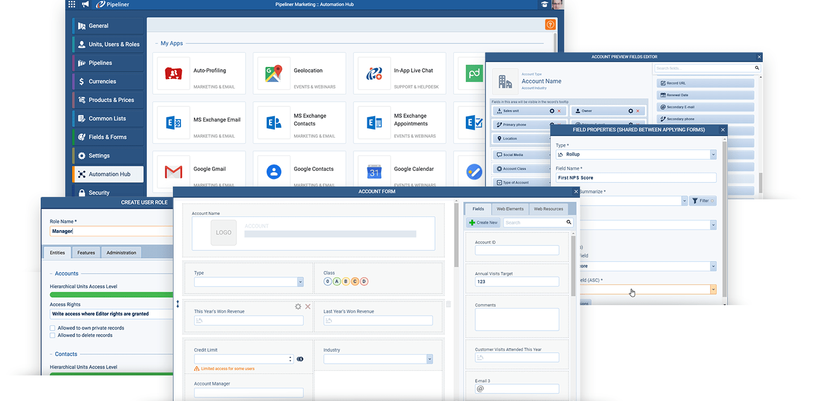This screenshot has height=401, width=814.
Task: Open settings gear for This Year's Won Revenue
Action: [x=298, y=306]
